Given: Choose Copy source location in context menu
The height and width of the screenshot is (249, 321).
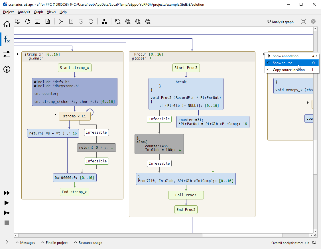Looking at the screenshot, I should pyautogui.click(x=292, y=70).
